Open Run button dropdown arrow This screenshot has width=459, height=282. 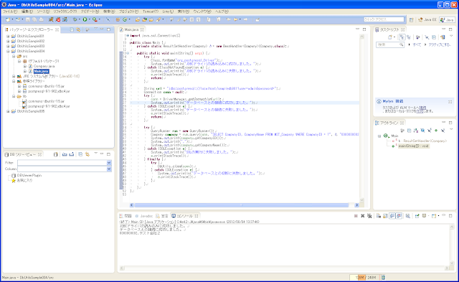(x=89, y=19)
